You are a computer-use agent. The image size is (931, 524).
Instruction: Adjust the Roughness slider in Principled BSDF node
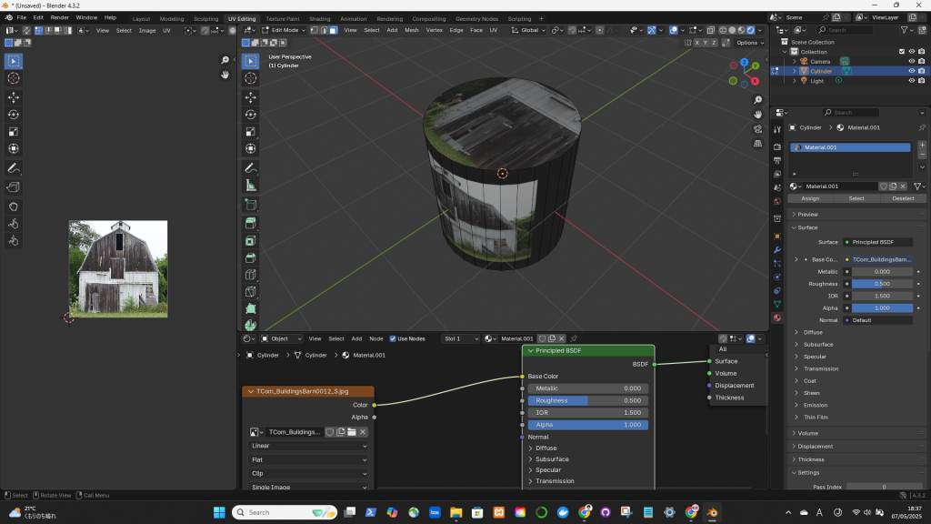coord(586,400)
